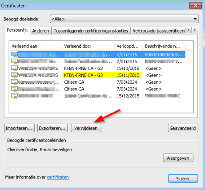Click the Exporteren button
Screen dimensions: 205x190
coord(52,128)
